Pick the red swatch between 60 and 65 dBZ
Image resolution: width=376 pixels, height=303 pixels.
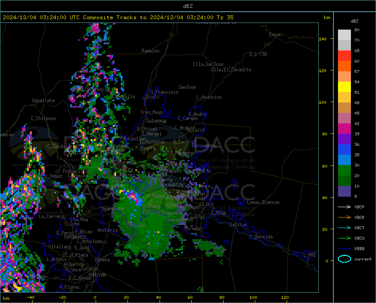(344, 56)
